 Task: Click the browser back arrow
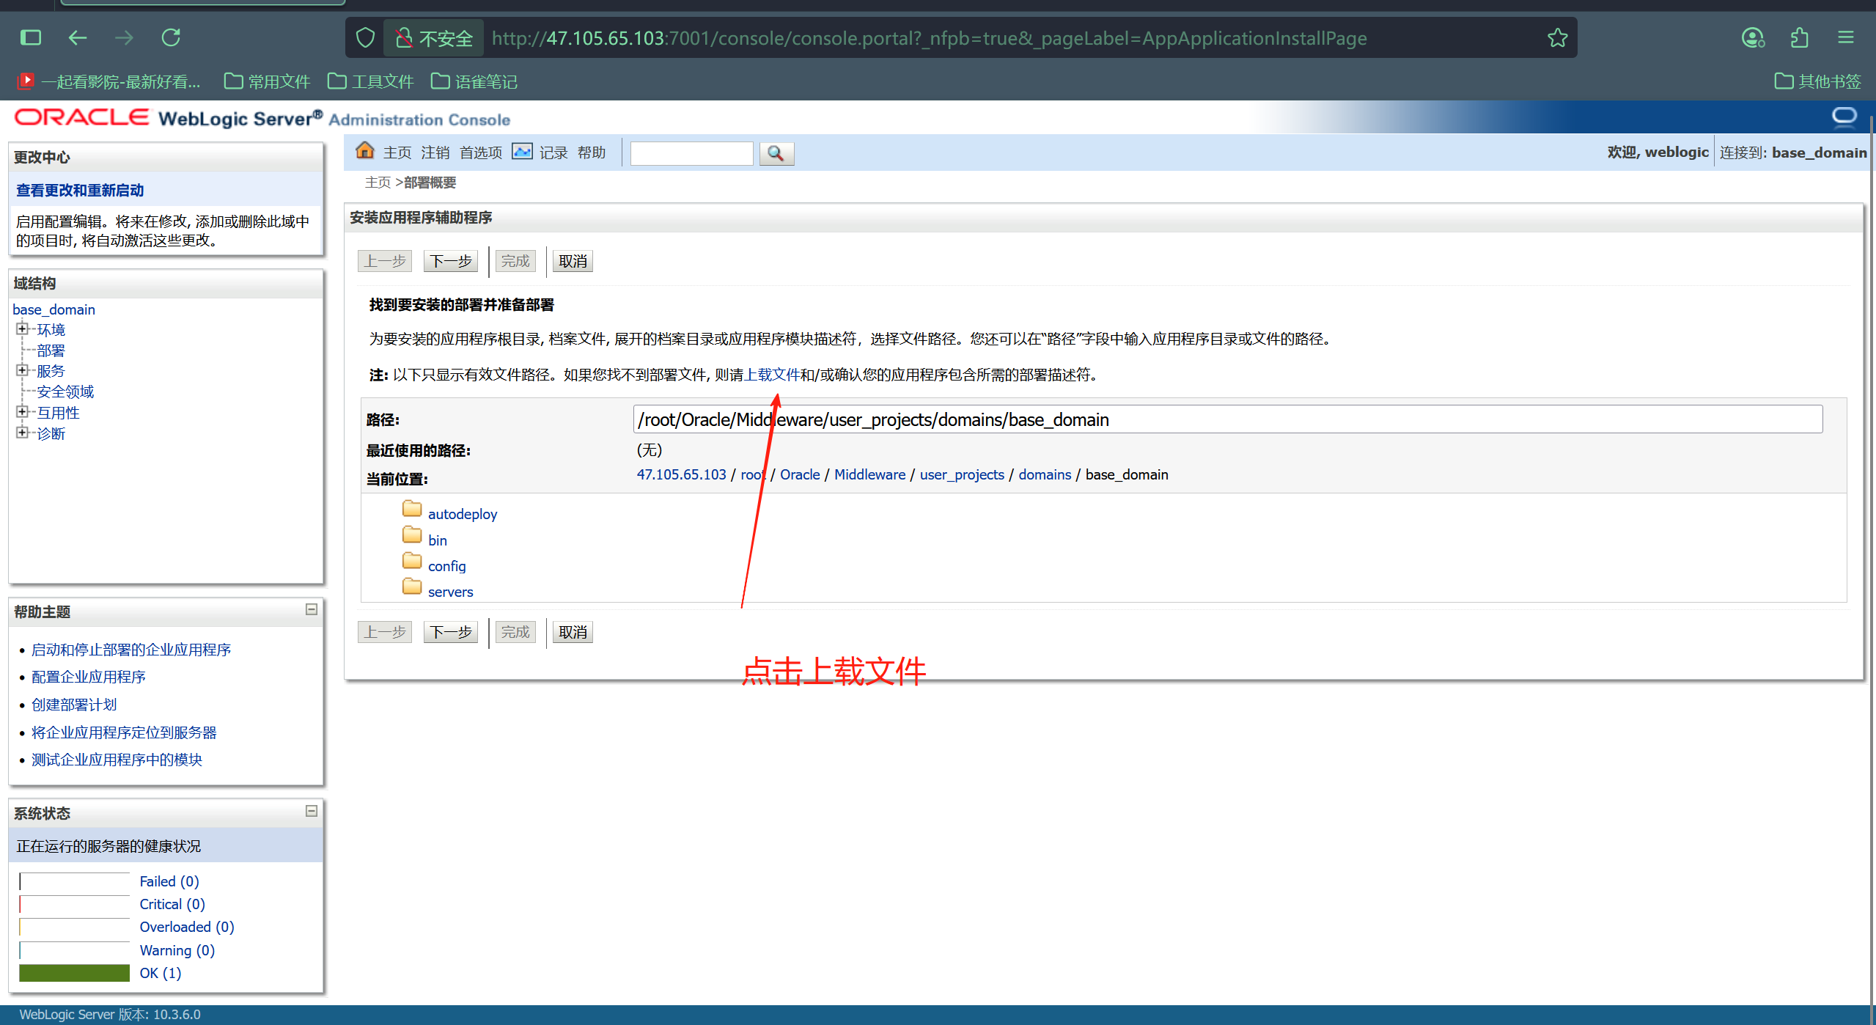click(x=78, y=37)
